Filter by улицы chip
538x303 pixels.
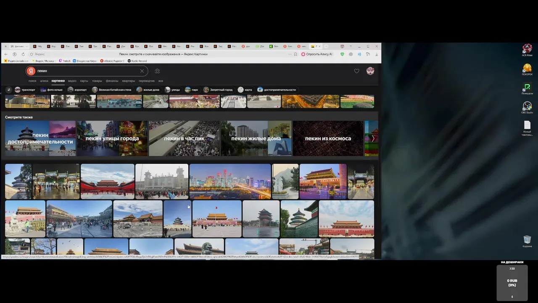(x=172, y=90)
